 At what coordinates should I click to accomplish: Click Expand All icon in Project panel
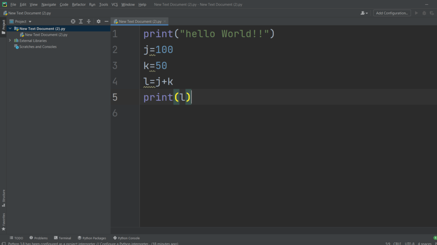coord(81,21)
